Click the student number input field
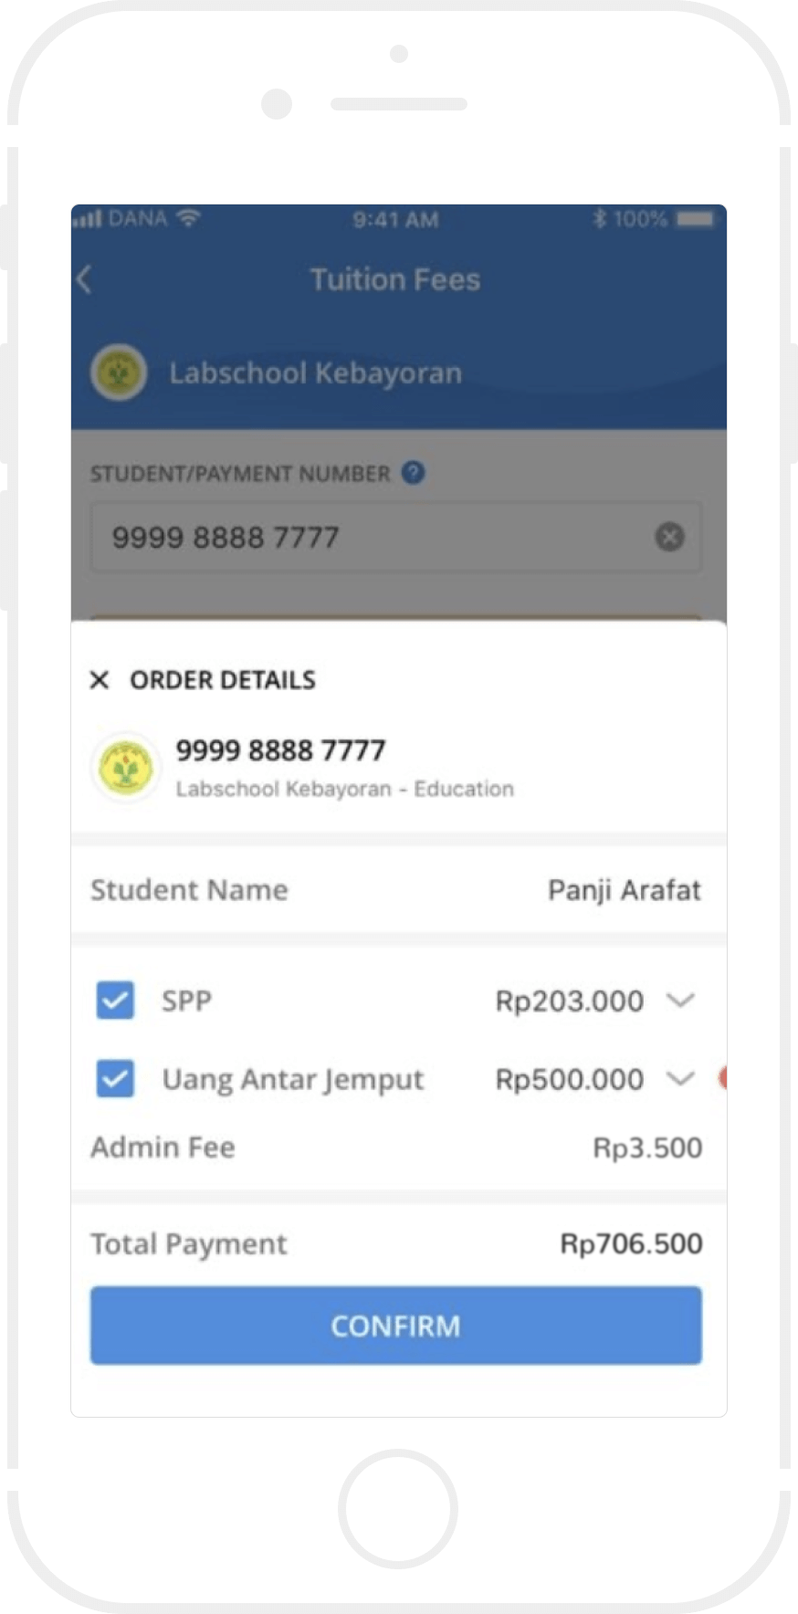This screenshot has height=1614, width=798. (374, 537)
